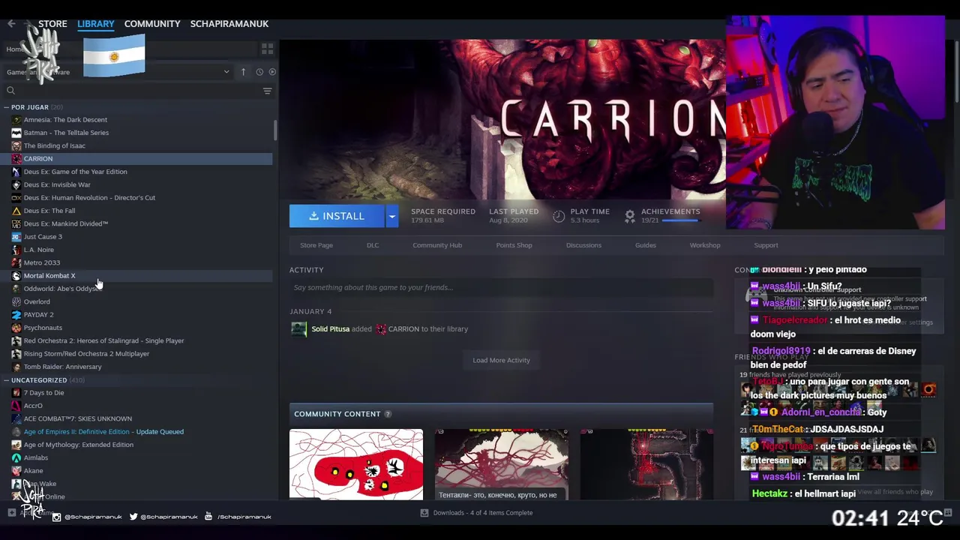Viewport: 960px width, 540px height.
Task: Click the Amnesia: The Dark Descent icon
Action: coord(16,120)
